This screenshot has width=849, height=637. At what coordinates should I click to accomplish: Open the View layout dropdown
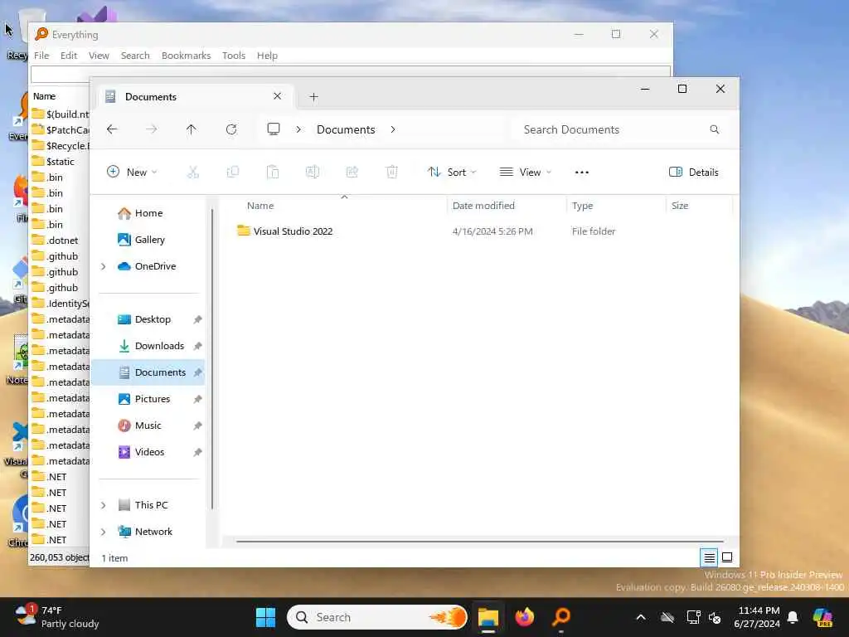(x=525, y=173)
